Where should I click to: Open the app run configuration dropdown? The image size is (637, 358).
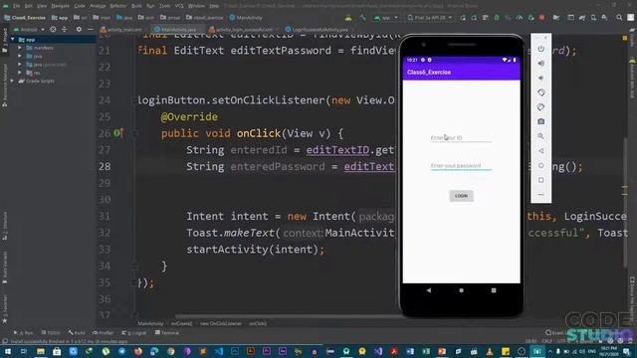386,18
